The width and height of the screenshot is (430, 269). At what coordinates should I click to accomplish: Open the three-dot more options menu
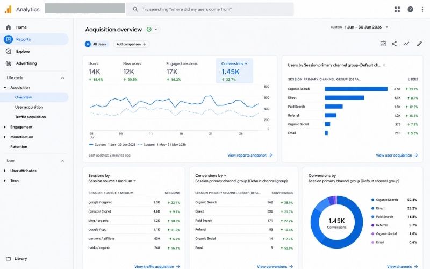tap(422, 9)
